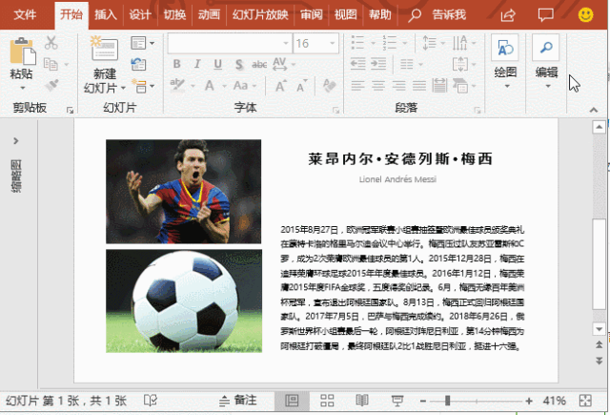Click the reset slide icon
The height and width of the screenshot is (415, 610).
tap(138, 64)
